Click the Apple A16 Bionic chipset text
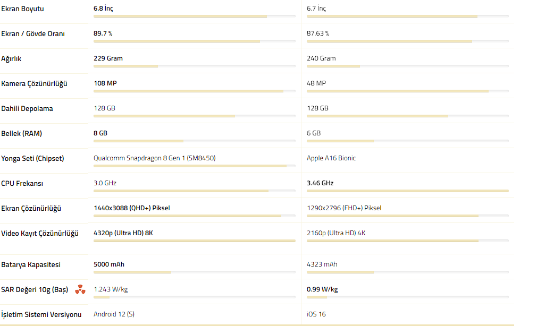 [331, 158]
